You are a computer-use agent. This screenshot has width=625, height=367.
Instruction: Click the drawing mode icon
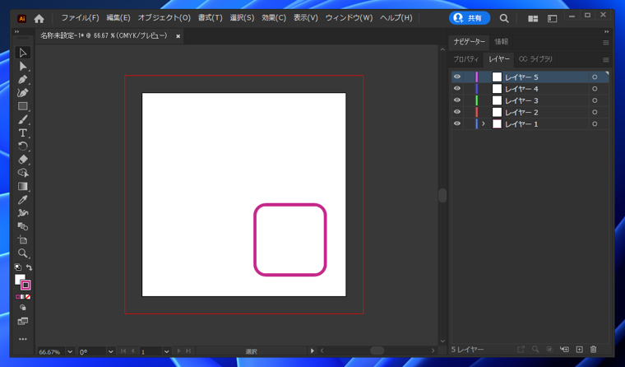pyautogui.click(x=23, y=308)
